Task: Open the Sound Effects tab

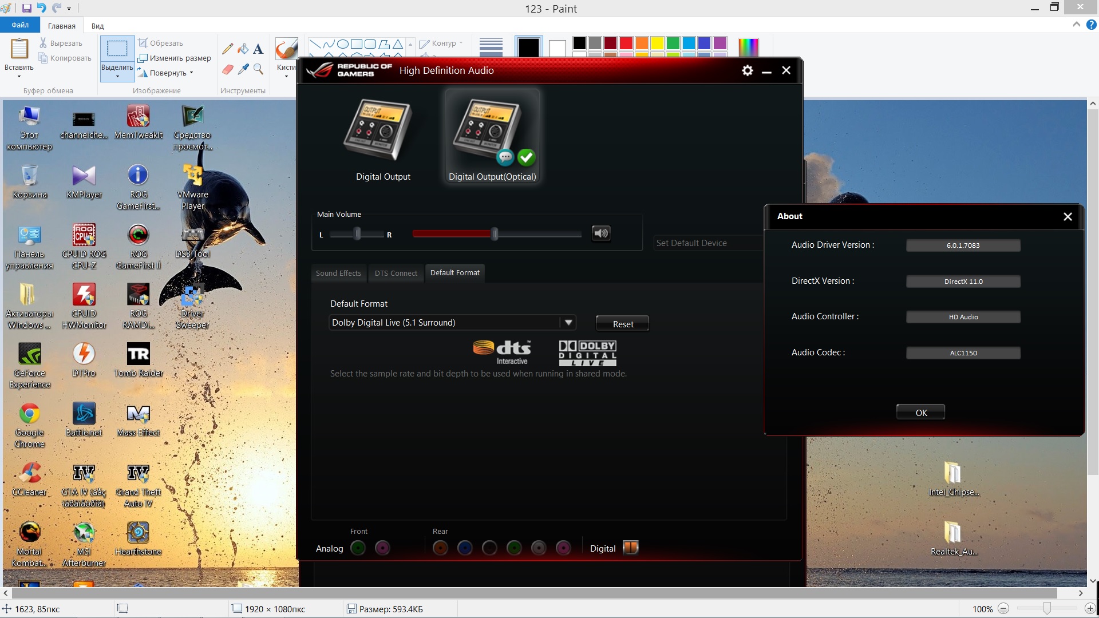Action: [338, 273]
